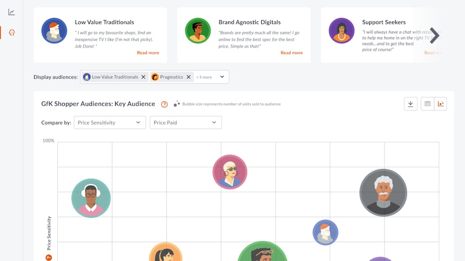Remove Pragmatics audience chip

(189, 77)
